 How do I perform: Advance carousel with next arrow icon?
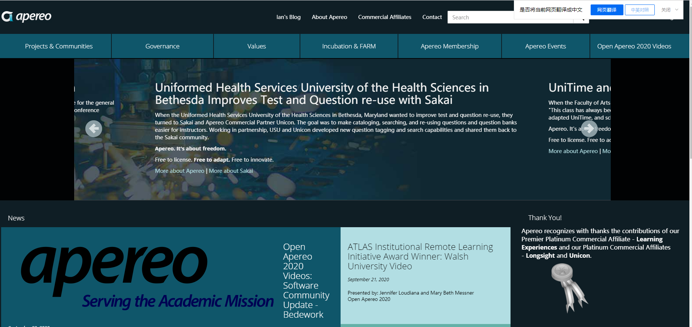(x=589, y=129)
